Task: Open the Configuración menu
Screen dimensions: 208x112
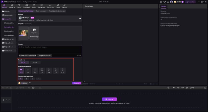Action: (x=27, y=2)
